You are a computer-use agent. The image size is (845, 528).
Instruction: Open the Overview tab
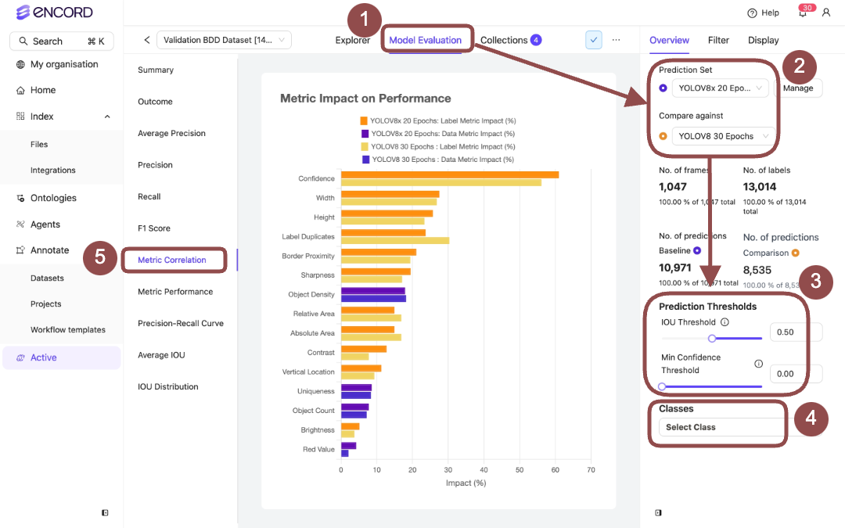pos(669,40)
